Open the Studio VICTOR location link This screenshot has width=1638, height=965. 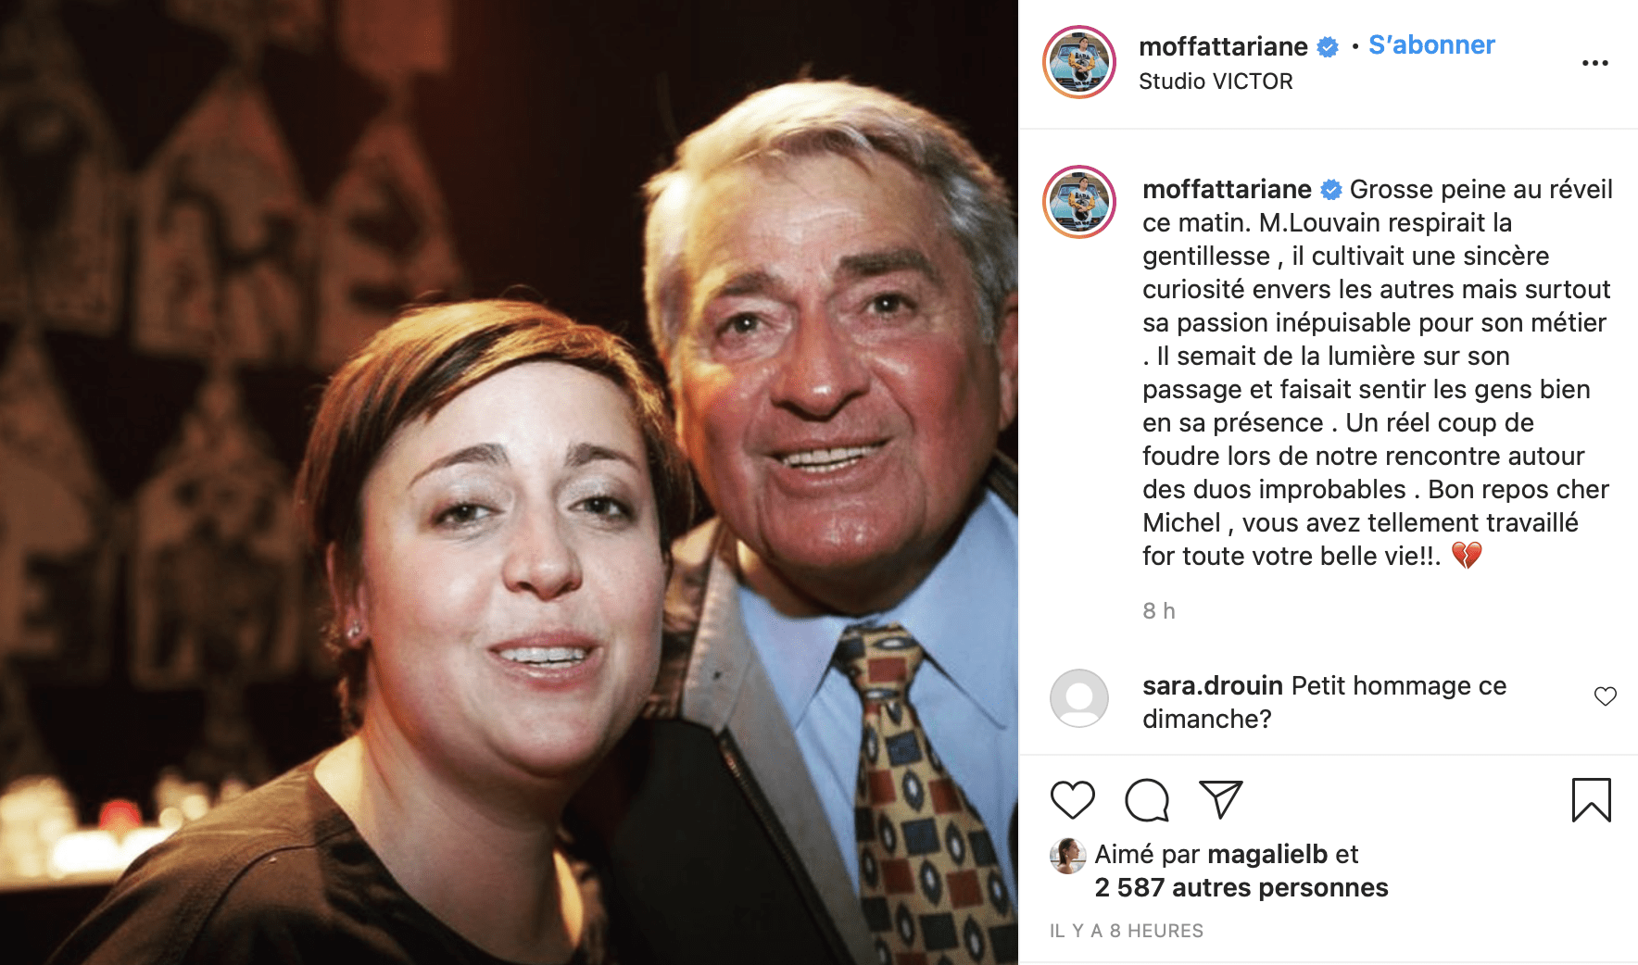coord(1216,81)
